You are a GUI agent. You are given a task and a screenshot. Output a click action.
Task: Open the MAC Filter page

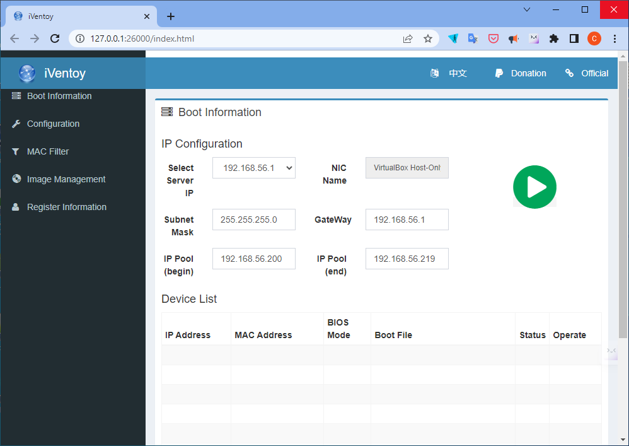[x=48, y=151]
